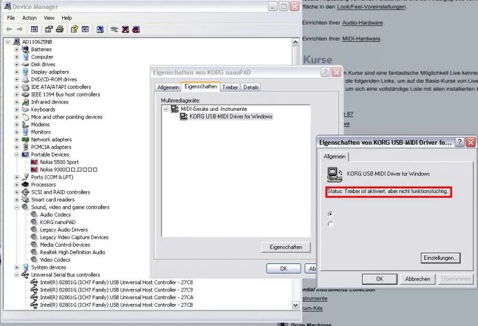
Task: Collapse MIDI-Geräte und -Instrumente tree node
Action: [166, 109]
